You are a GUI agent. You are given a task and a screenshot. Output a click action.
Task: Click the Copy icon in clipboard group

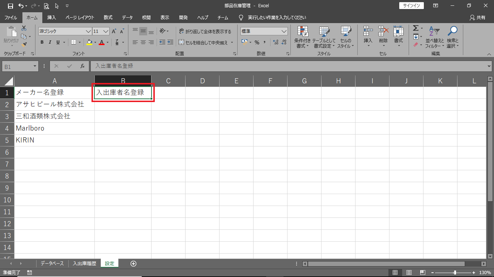click(x=24, y=36)
